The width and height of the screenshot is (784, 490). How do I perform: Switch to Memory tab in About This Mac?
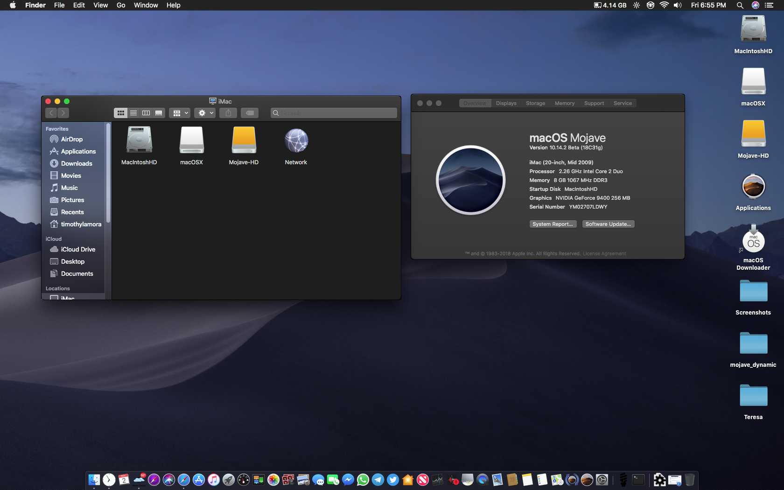coord(564,103)
